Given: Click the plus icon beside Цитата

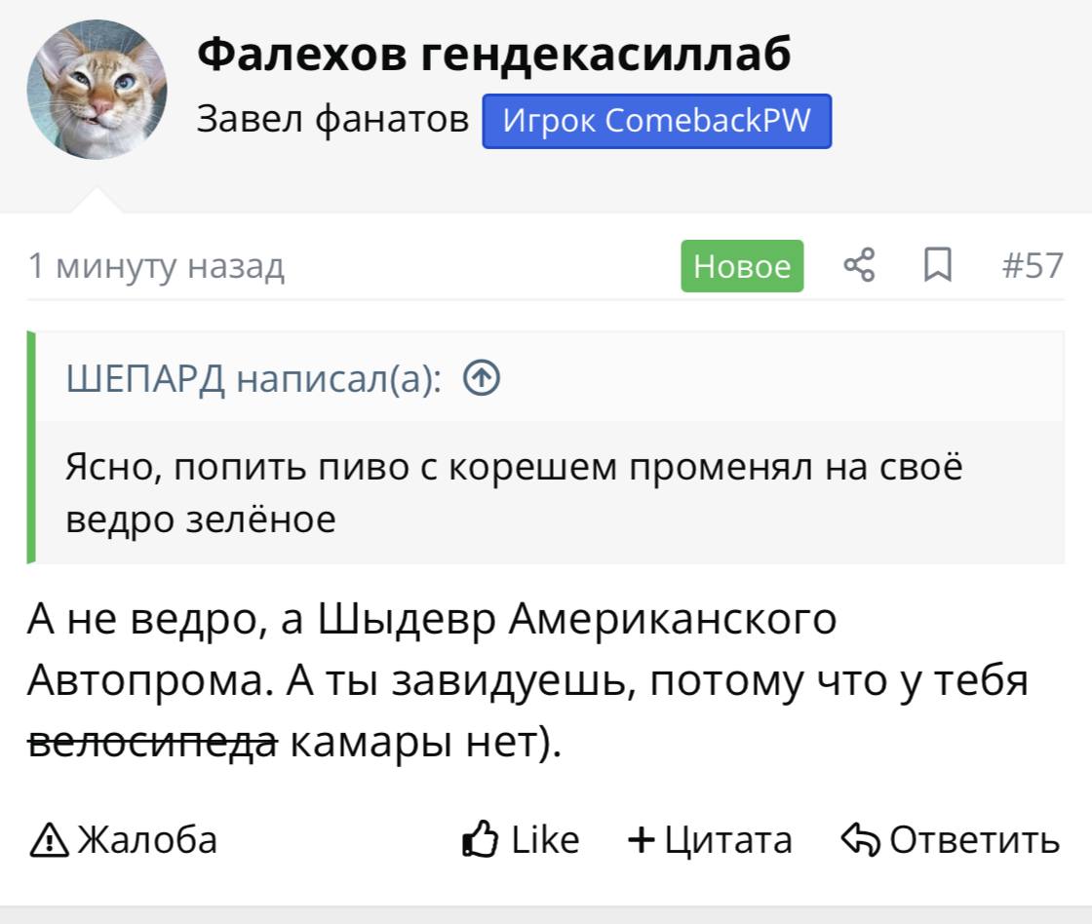Looking at the screenshot, I should 642,839.
